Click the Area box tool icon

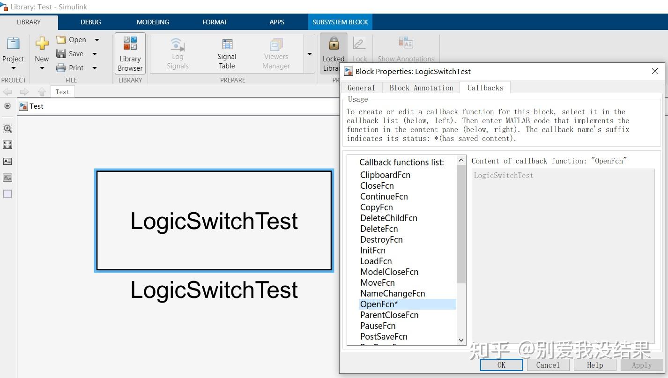(7, 194)
